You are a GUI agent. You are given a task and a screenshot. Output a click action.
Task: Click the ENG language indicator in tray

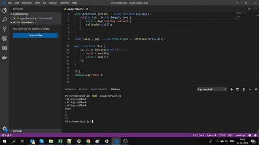click(232, 141)
